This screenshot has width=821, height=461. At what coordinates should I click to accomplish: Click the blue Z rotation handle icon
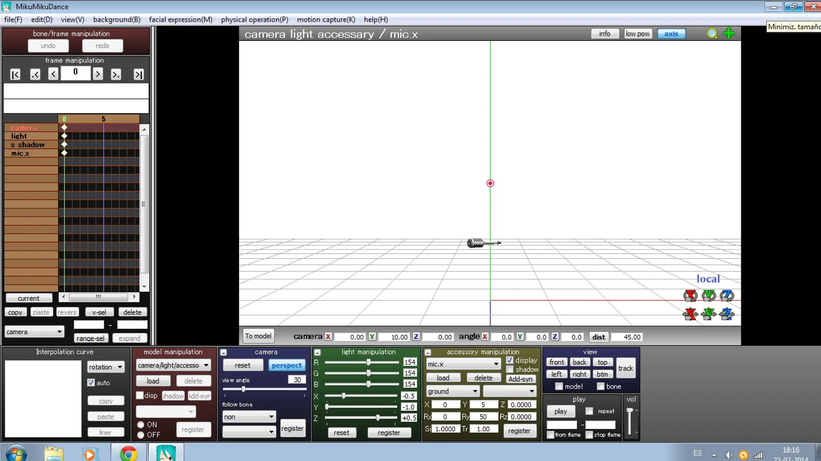click(x=727, y=296)
